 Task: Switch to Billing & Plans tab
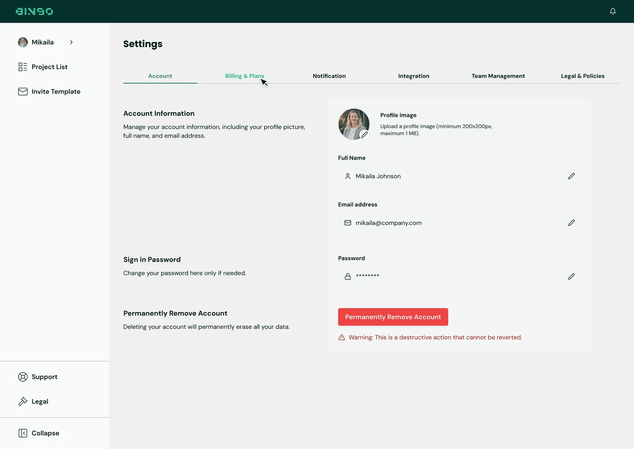click(245, 76)
